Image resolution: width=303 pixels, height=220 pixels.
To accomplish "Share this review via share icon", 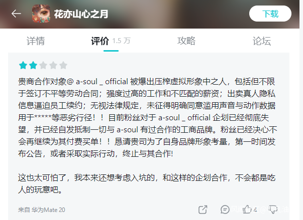I will click(x=203, y=209).
